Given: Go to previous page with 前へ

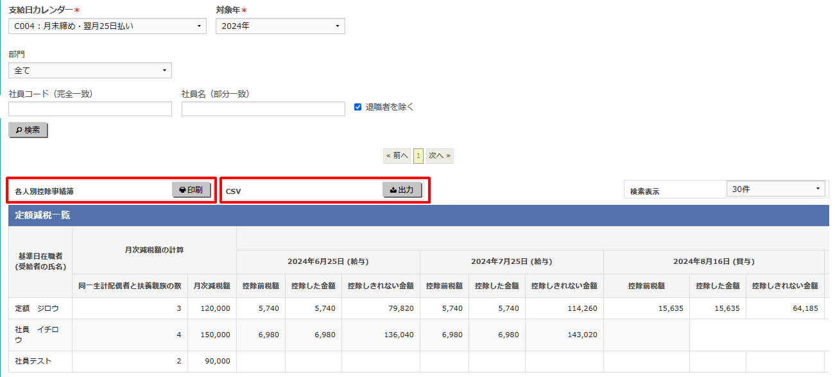Looking at the screenshot, I should click(x=397, y=155).
